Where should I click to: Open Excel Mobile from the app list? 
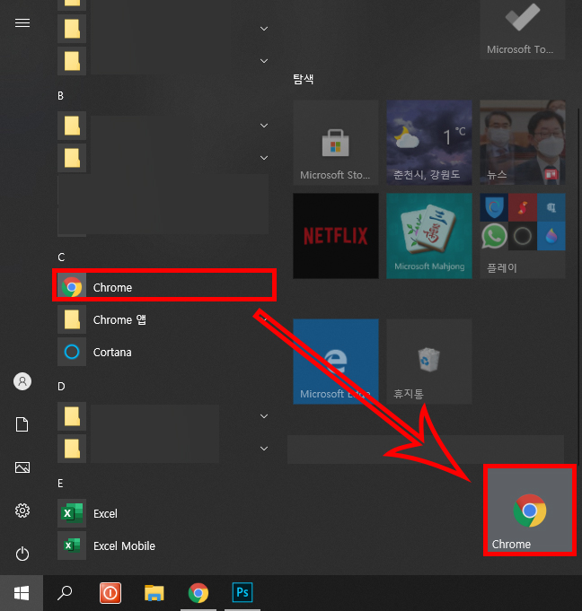click(164, 546)
